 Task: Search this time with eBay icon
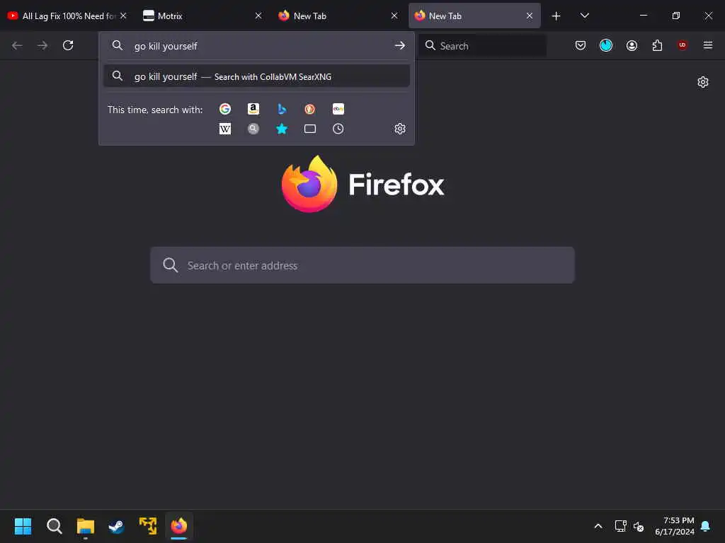[x=338, y=109]
